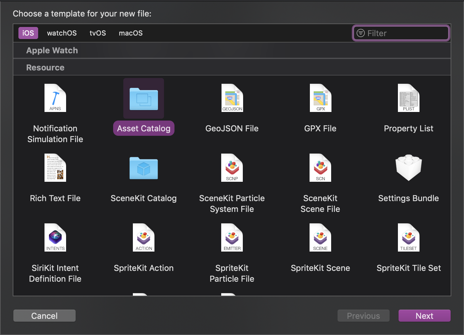The image size is (464, 335).
Task: Switch to the watchOS platform tab
Action: 62,33
